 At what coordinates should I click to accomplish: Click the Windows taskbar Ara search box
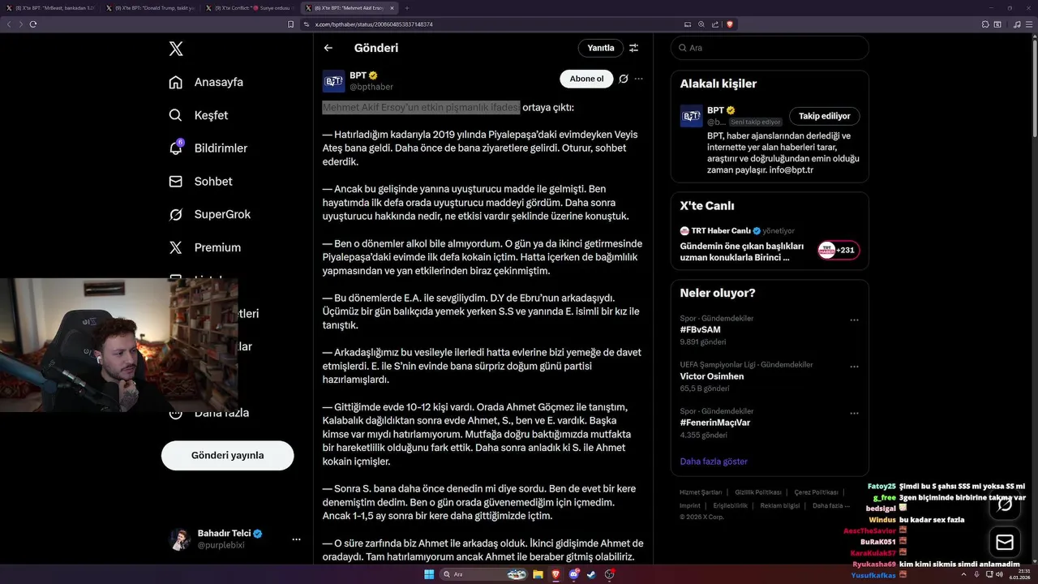(x=483, y=574)
